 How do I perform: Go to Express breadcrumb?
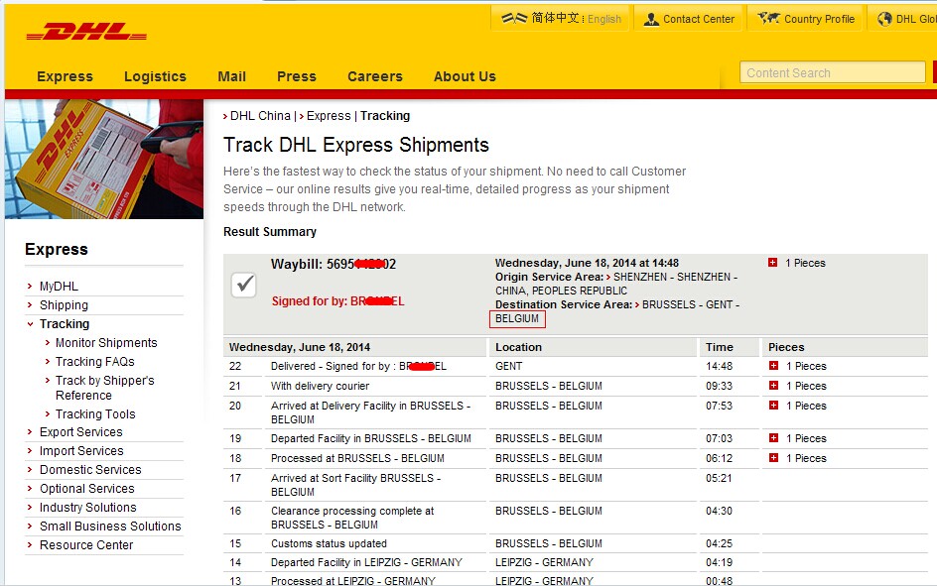[x=329, y=116]
